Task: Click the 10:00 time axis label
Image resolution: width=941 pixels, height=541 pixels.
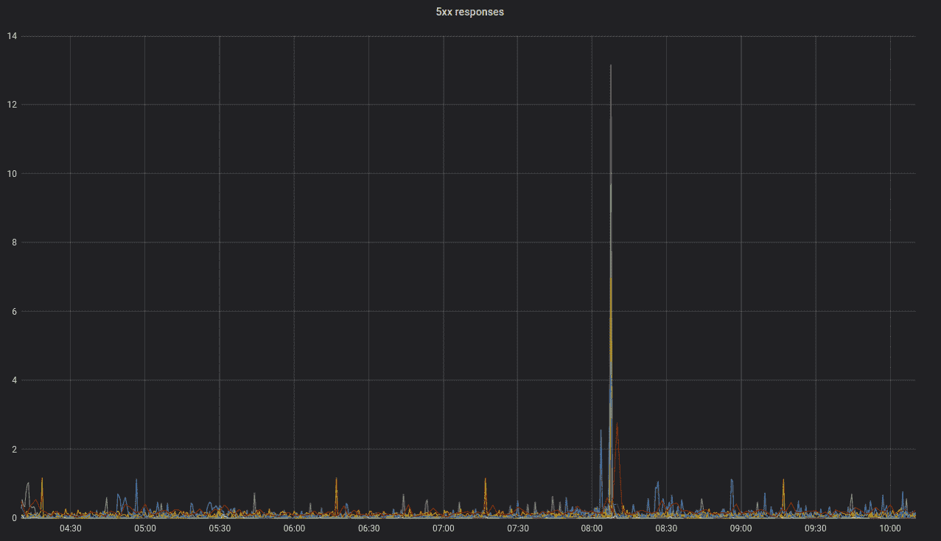Action: (890, 528)
